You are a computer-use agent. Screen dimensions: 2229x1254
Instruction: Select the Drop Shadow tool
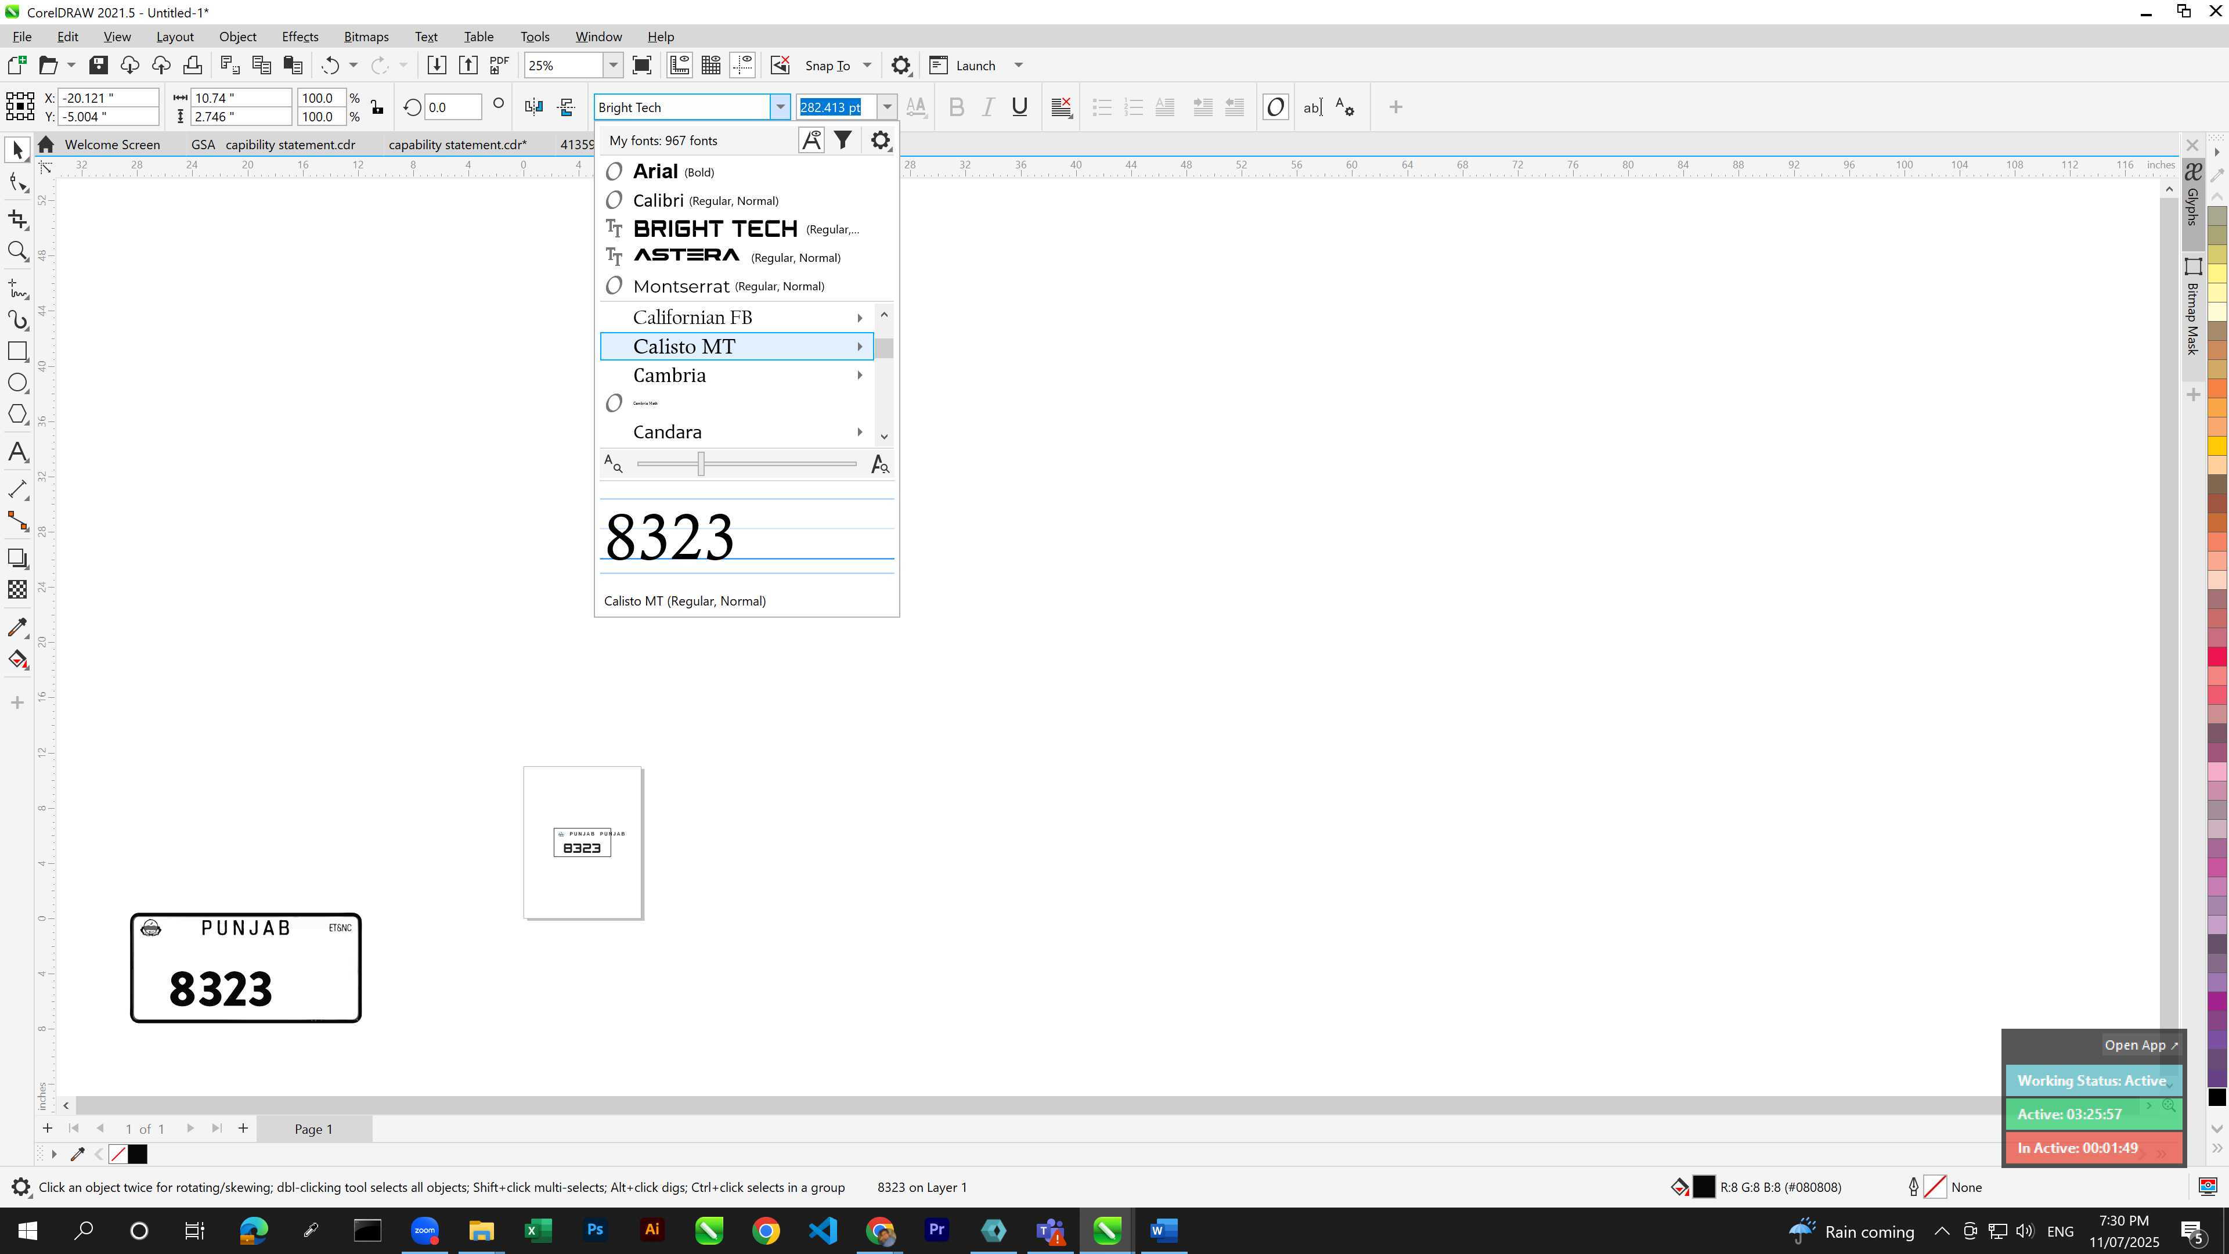tap(17, 558)
